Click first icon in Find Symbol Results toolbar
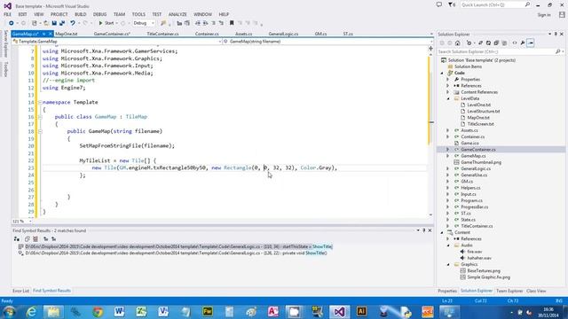568x319 pixels. pos(17,239)
